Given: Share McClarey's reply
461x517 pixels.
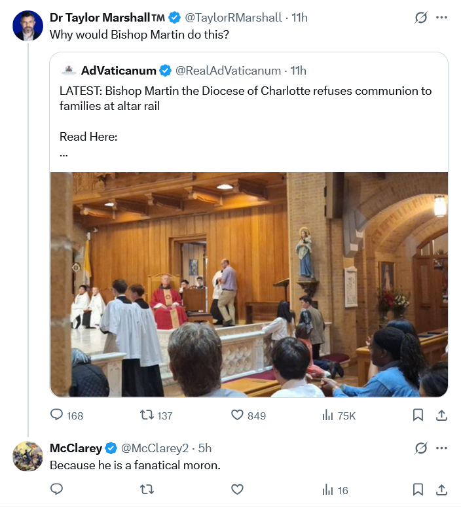Looking at the screenshot, I should click(441, 490).
